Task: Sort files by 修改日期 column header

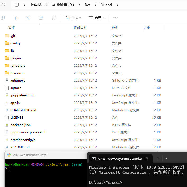Action: (x=80, y=27)
